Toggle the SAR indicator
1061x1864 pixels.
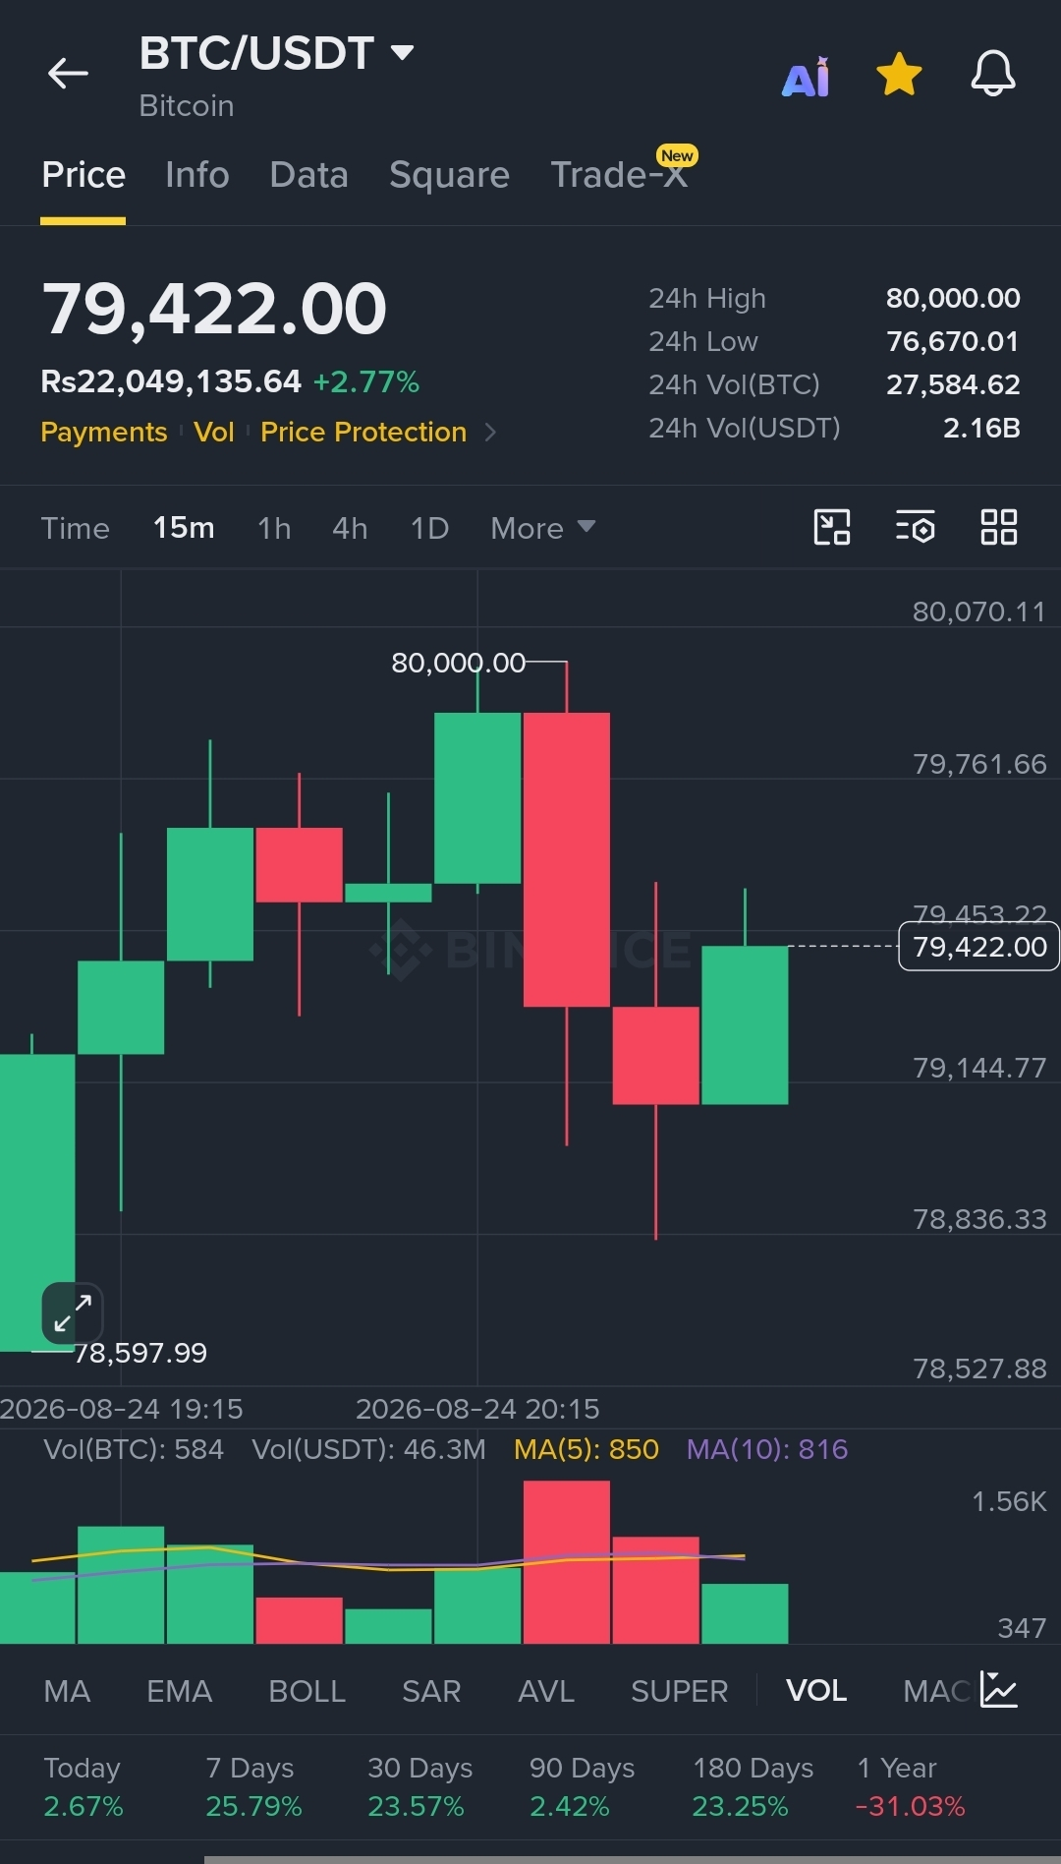[x=431, y=1691]
